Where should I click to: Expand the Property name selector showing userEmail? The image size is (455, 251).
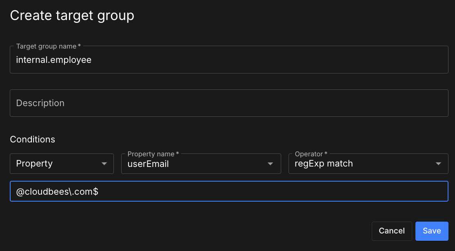[x=200, y=163]
